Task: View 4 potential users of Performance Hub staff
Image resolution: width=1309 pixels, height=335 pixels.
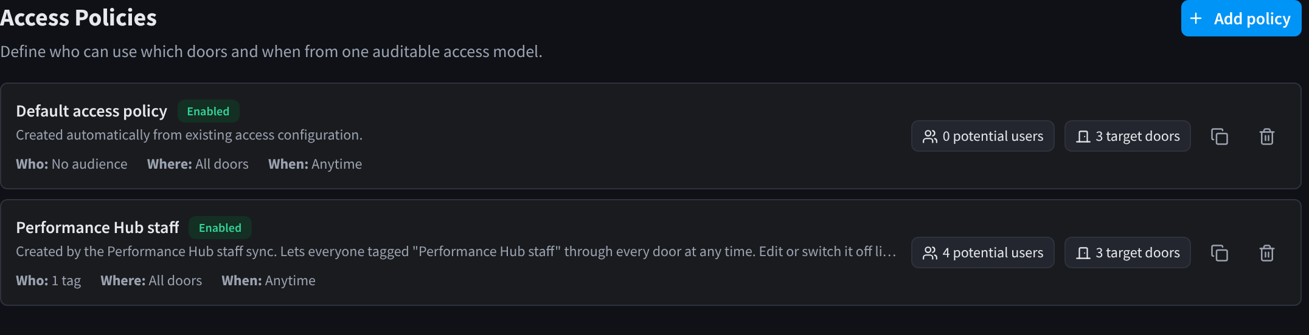Action: [x=983, y=253]
